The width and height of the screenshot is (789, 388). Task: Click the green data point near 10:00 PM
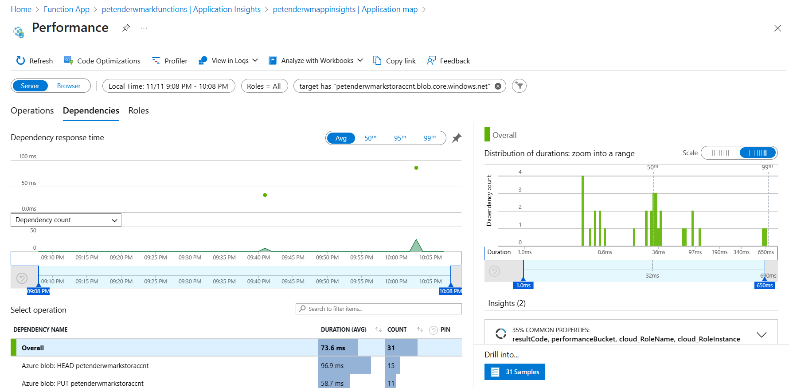[416, 168]
